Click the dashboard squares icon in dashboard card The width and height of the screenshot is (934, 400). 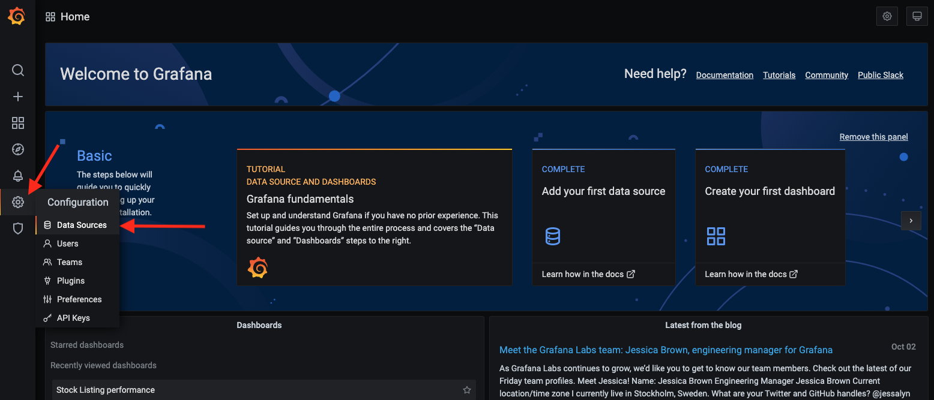(716, 236)
